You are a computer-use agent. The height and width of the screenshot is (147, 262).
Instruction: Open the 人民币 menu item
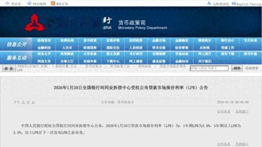67,48
